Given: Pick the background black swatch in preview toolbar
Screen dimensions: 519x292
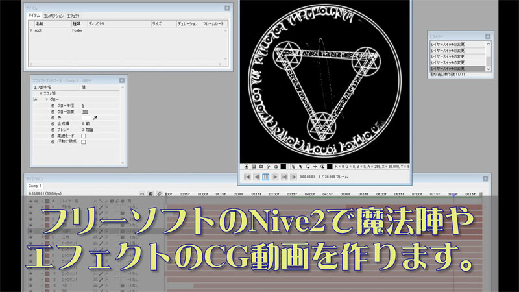Looking at the screenshot, I should pyautogui.click(x=284, y=167).
